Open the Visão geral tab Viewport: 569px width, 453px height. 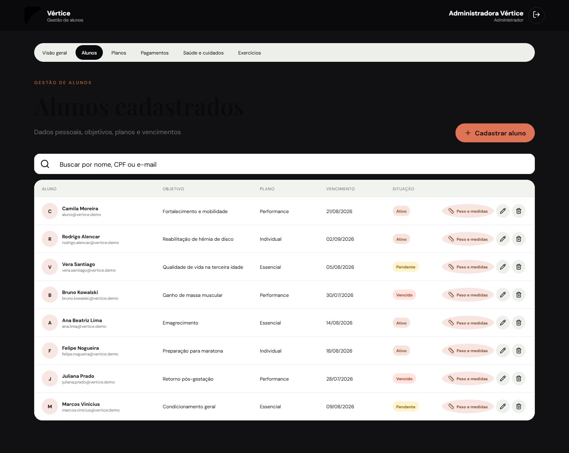pos(54,53)
